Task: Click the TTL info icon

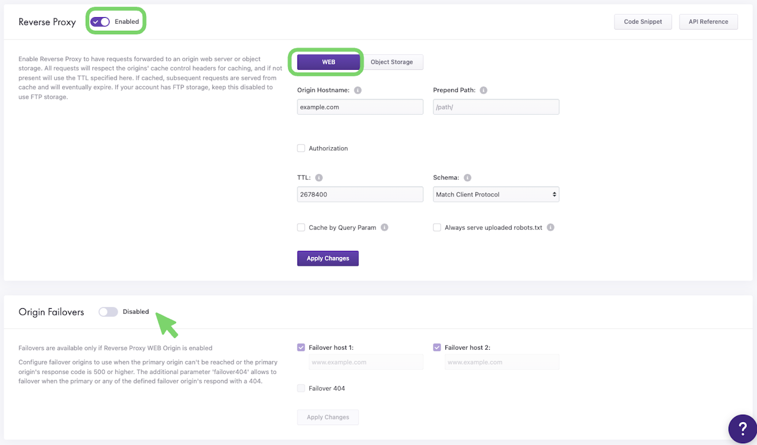Action: [319, 178]
